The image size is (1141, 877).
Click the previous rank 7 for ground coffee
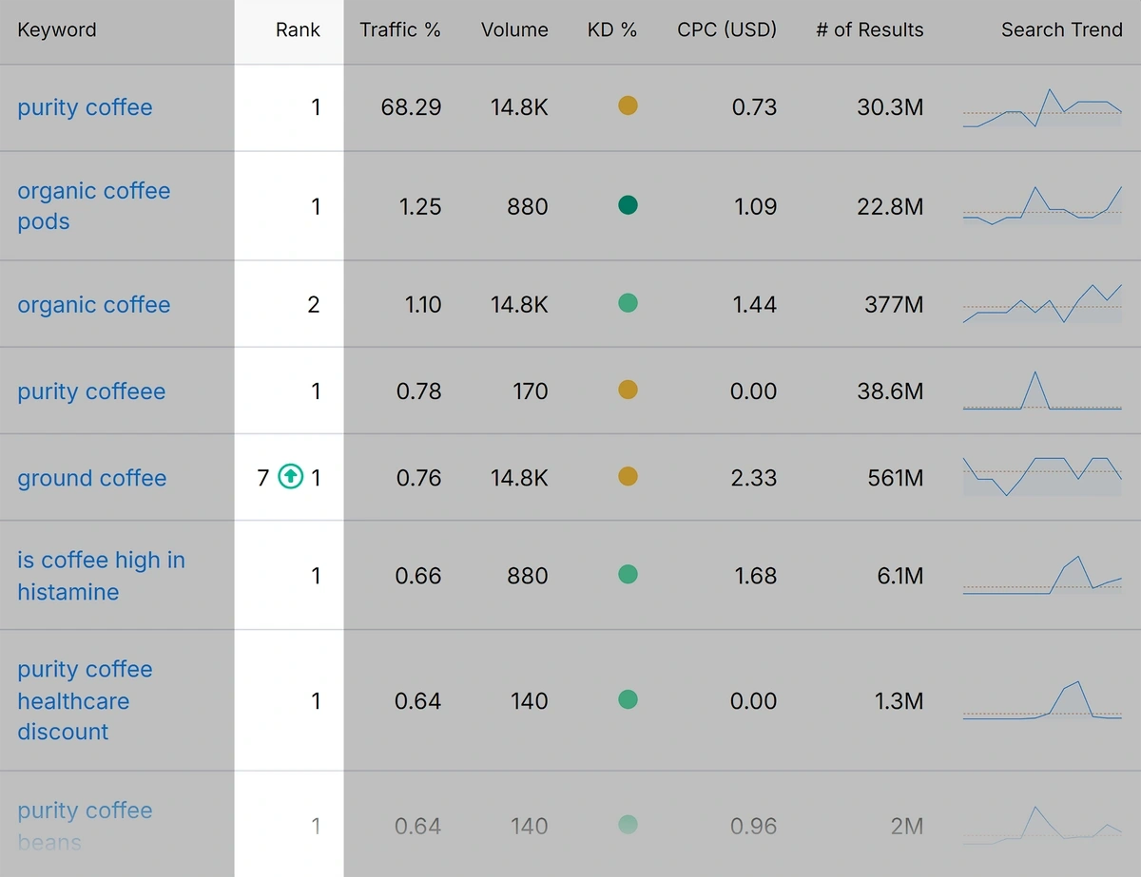[263, 478]
